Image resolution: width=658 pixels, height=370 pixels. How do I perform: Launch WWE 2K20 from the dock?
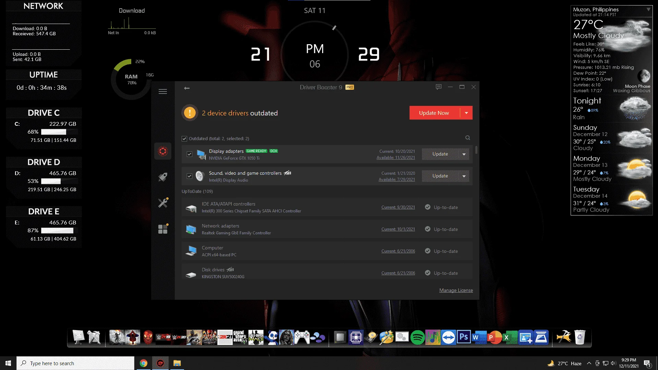click(x=179, y=337)
